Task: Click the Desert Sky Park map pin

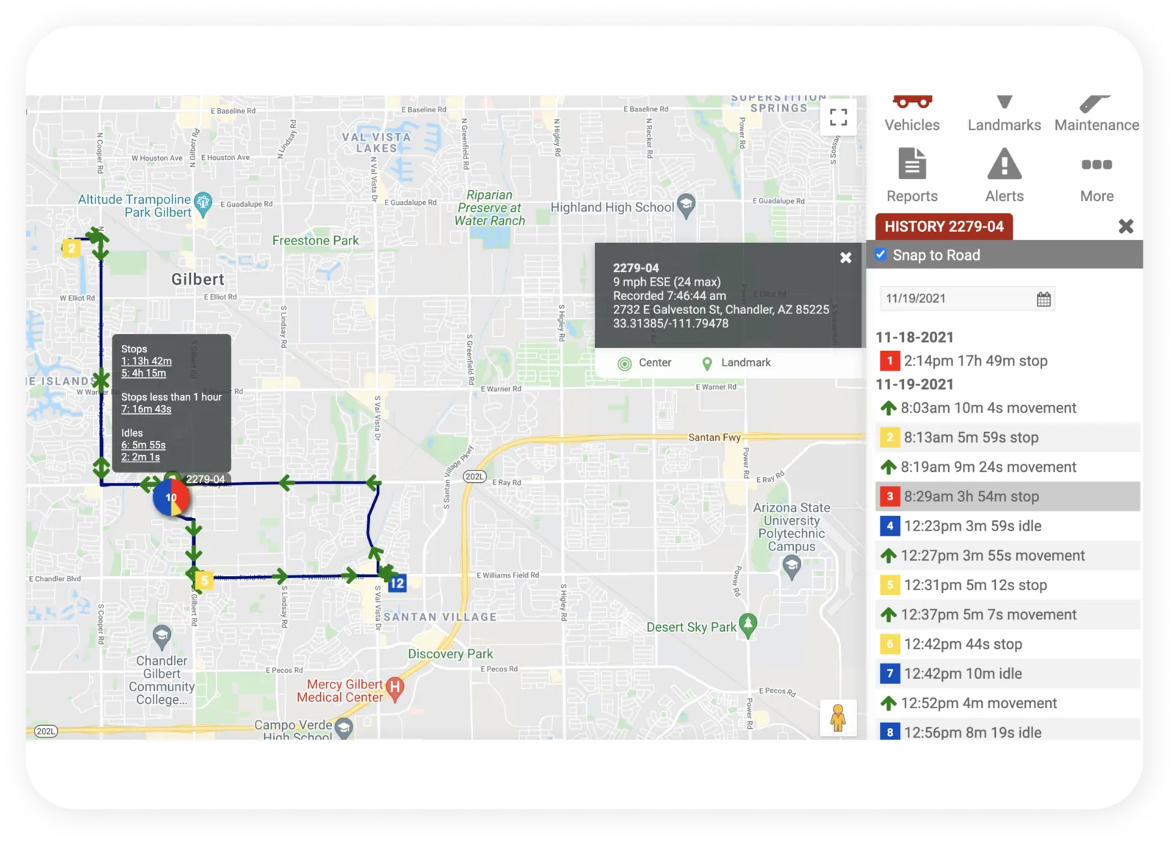Action: click(748, 626)
